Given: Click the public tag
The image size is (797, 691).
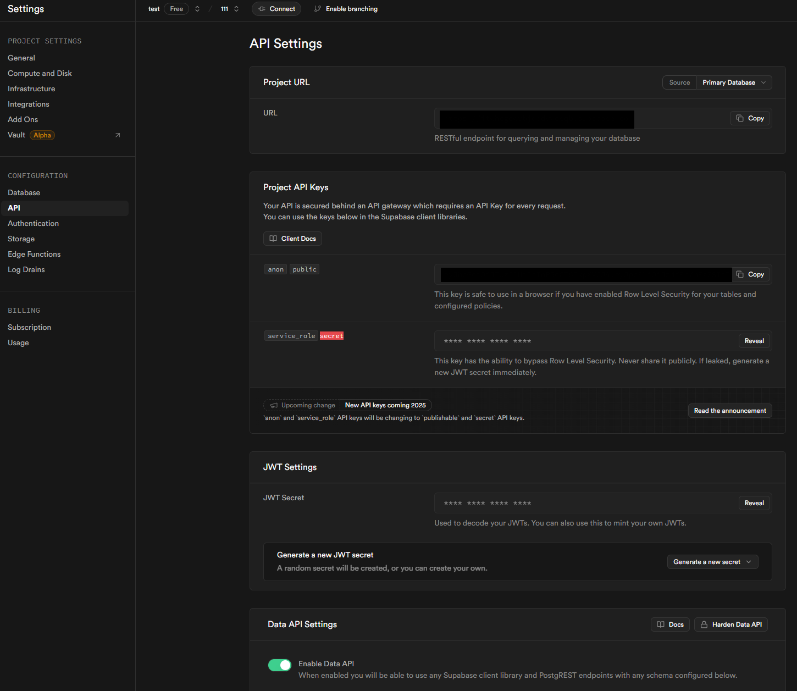Looking at the screenshot, I should click(x=305, y=269).
